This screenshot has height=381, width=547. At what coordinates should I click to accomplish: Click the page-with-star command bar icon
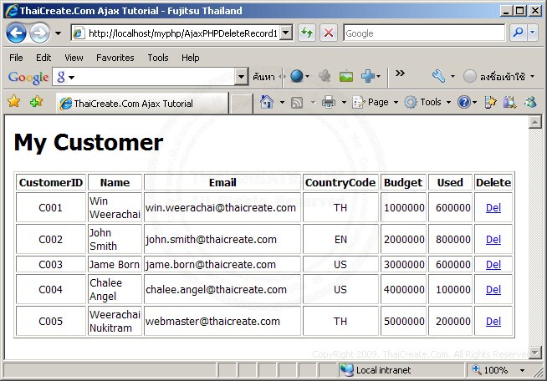[x=490, y=102]
